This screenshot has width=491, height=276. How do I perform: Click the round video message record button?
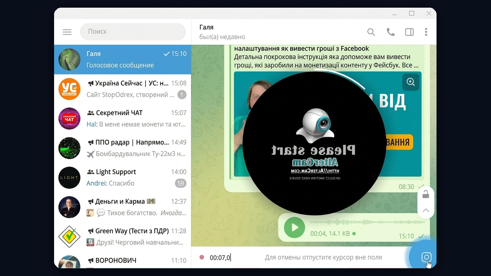point(426,257)
